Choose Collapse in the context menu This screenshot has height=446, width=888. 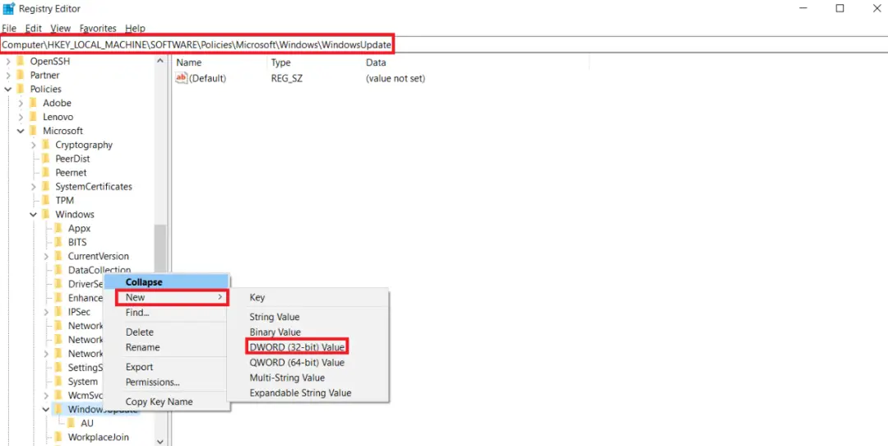pyautogui.click(x=166, y=281)
